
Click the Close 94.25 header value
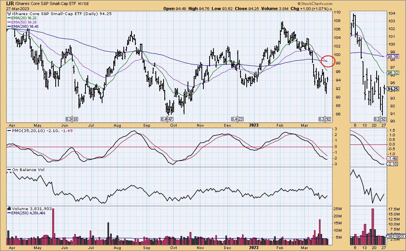pyautogui.click(x=247, y=8)
